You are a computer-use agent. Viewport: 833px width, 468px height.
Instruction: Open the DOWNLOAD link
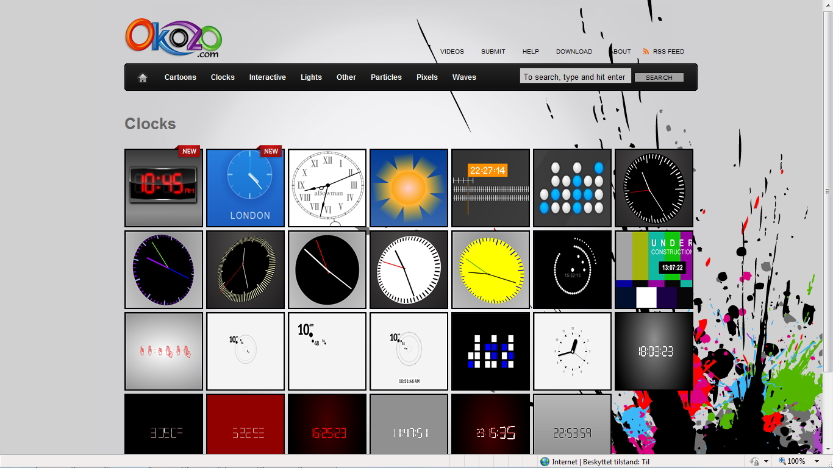click(x=574, y=52)
